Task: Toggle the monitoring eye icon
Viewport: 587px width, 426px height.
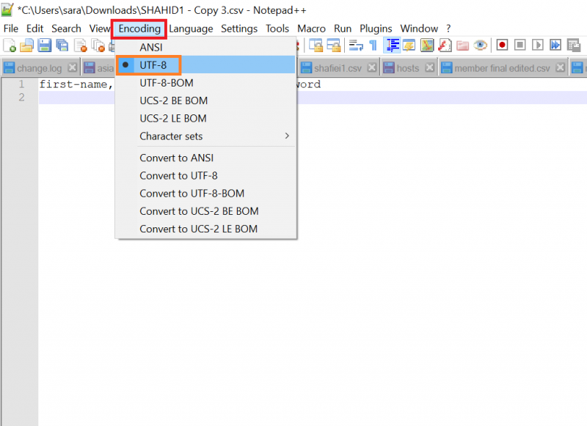Action: (x=481, y=45)
